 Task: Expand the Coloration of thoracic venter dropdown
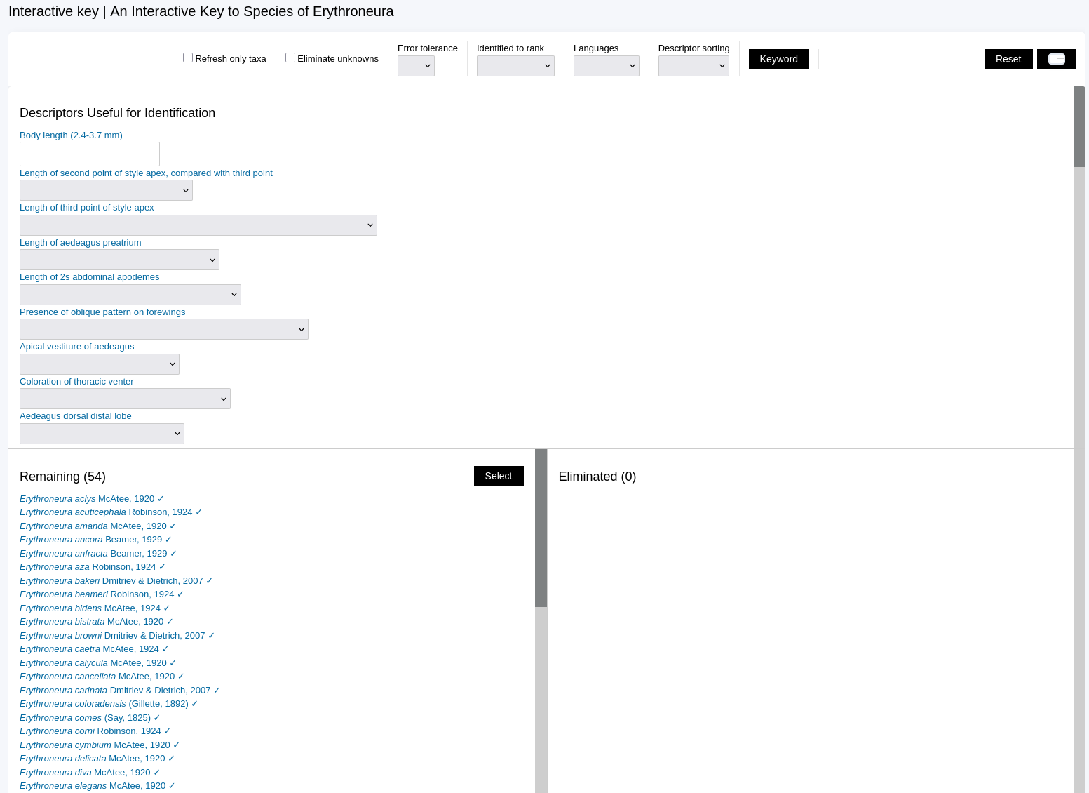125,399
